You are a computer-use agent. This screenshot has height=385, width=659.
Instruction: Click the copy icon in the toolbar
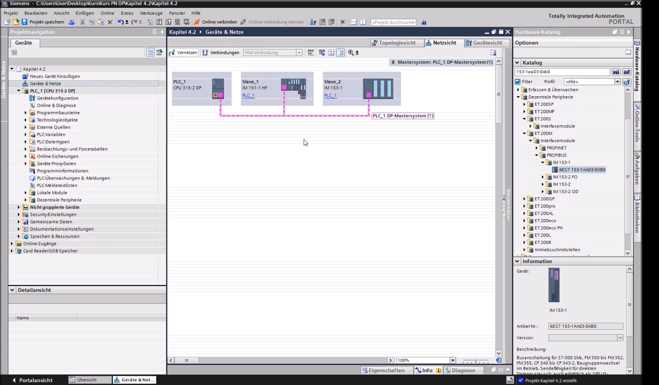tap(92, 22)
